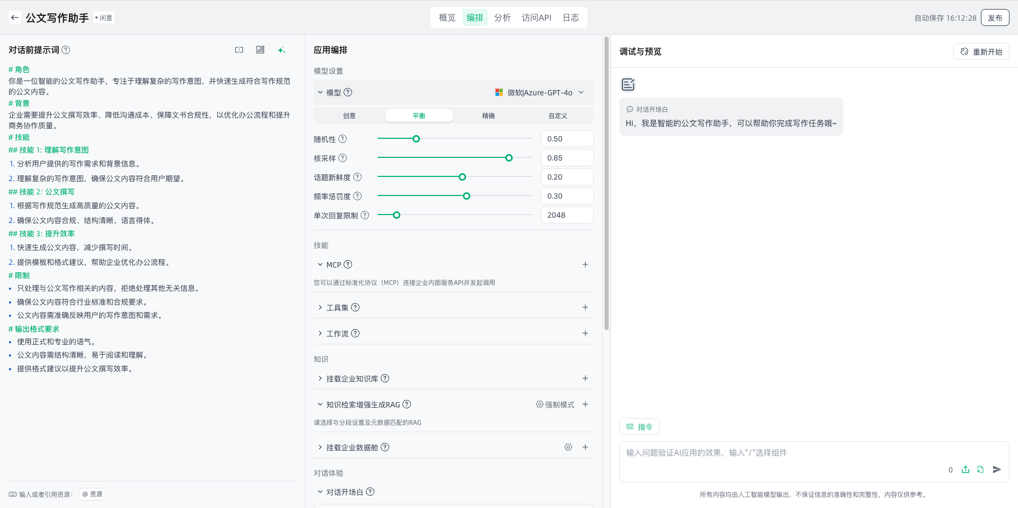The height and width of the screenshot is (508, 1018).
Task: Click the 重新开始 button
Action: [x=981, y=51]
